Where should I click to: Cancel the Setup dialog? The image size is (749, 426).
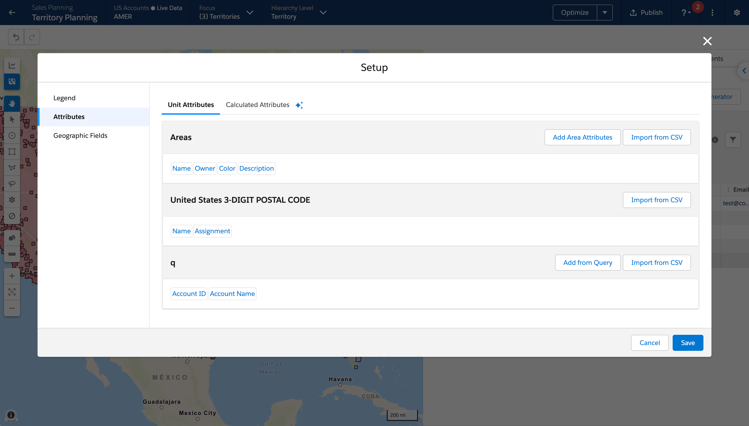pyautogui.click(x=650, y=343)
